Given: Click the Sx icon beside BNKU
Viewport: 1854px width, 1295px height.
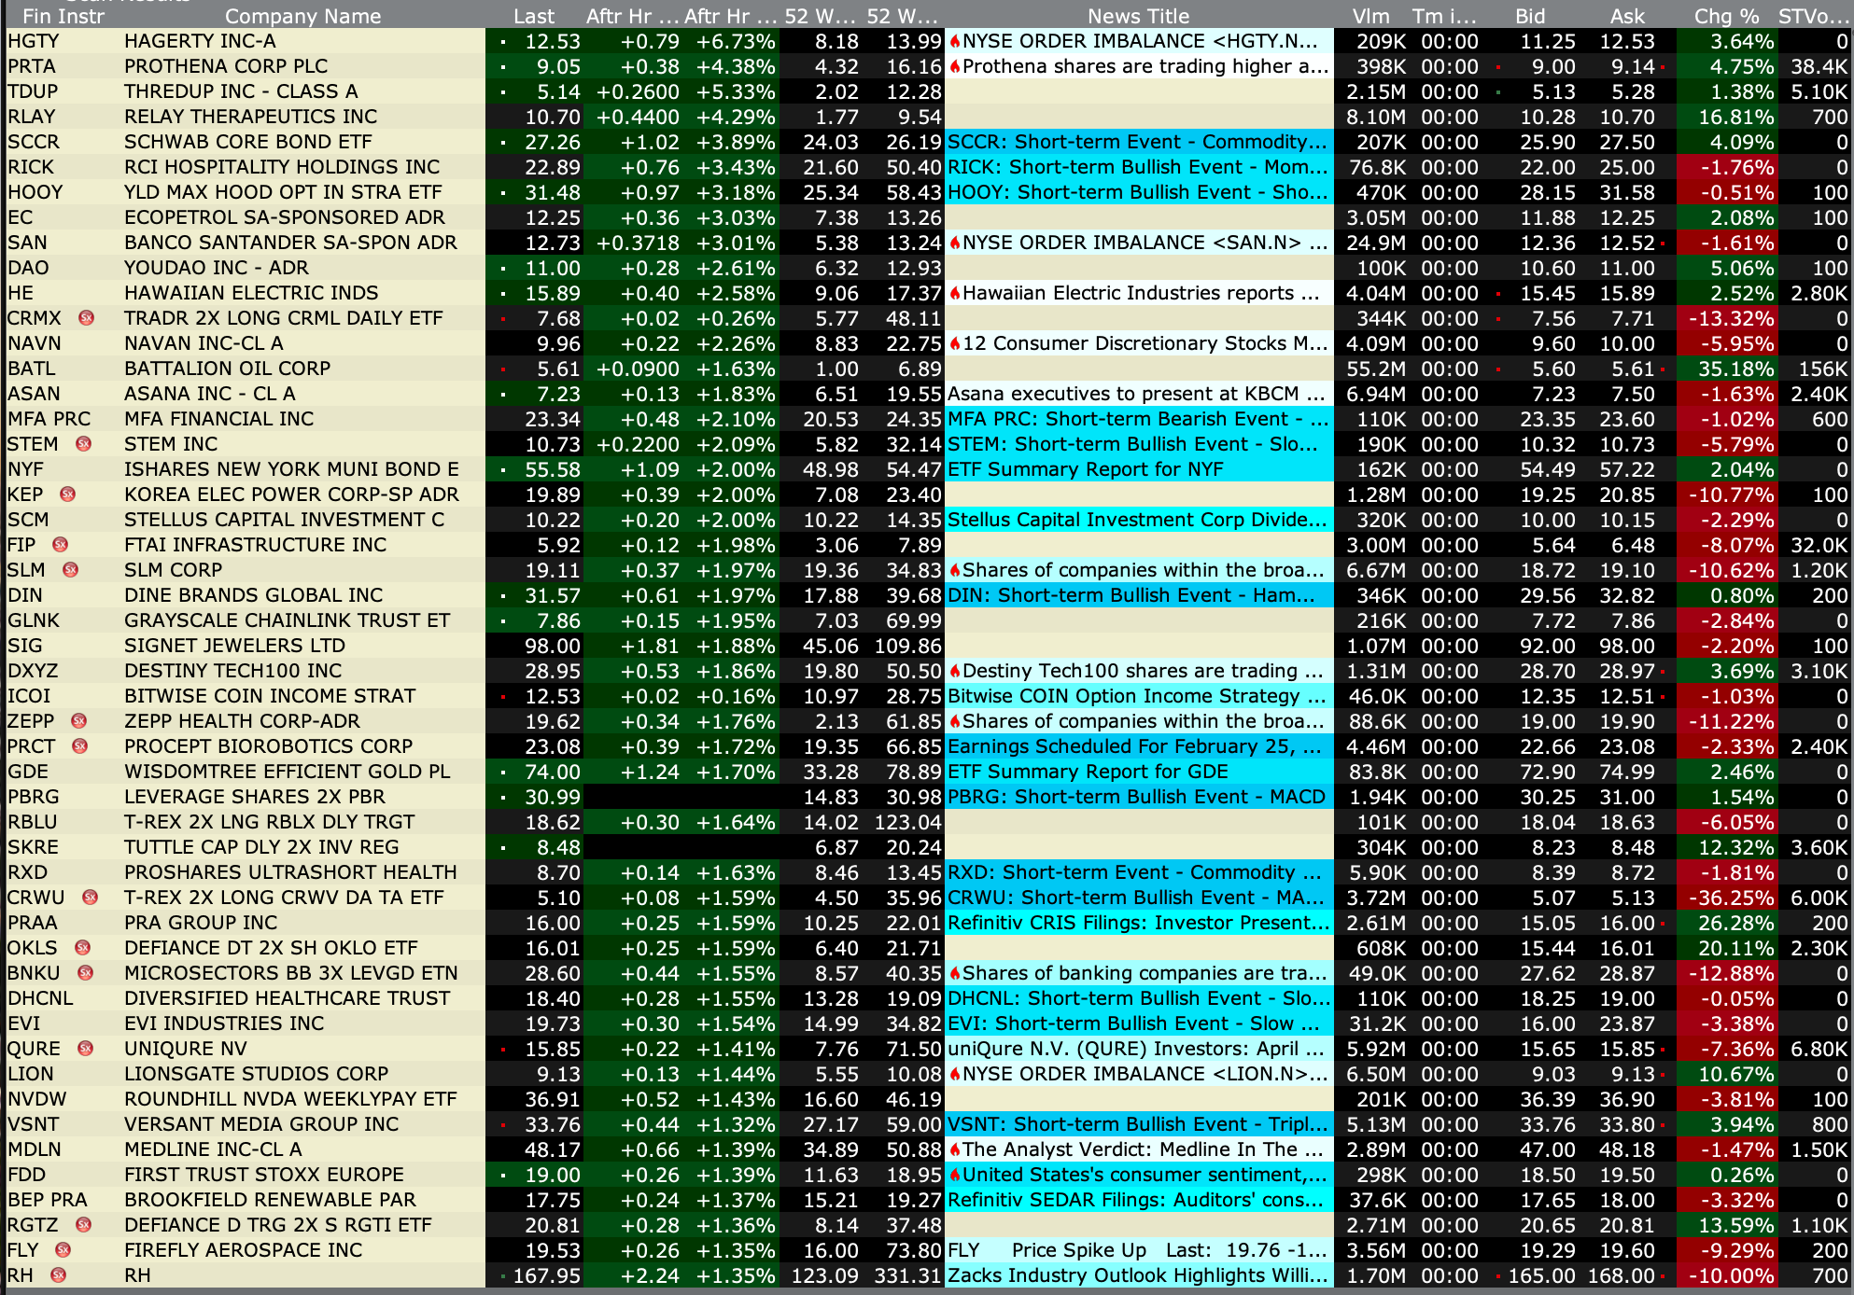Looking at the screenshot, I should (x=85, y=973).
